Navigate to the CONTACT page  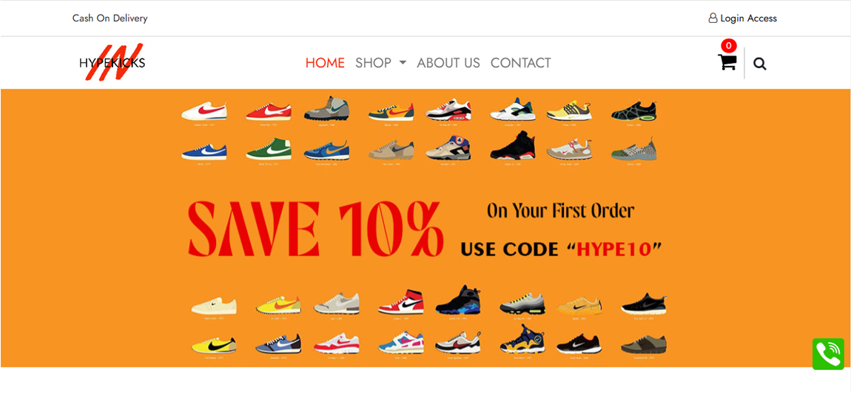(x=520, y=63)
